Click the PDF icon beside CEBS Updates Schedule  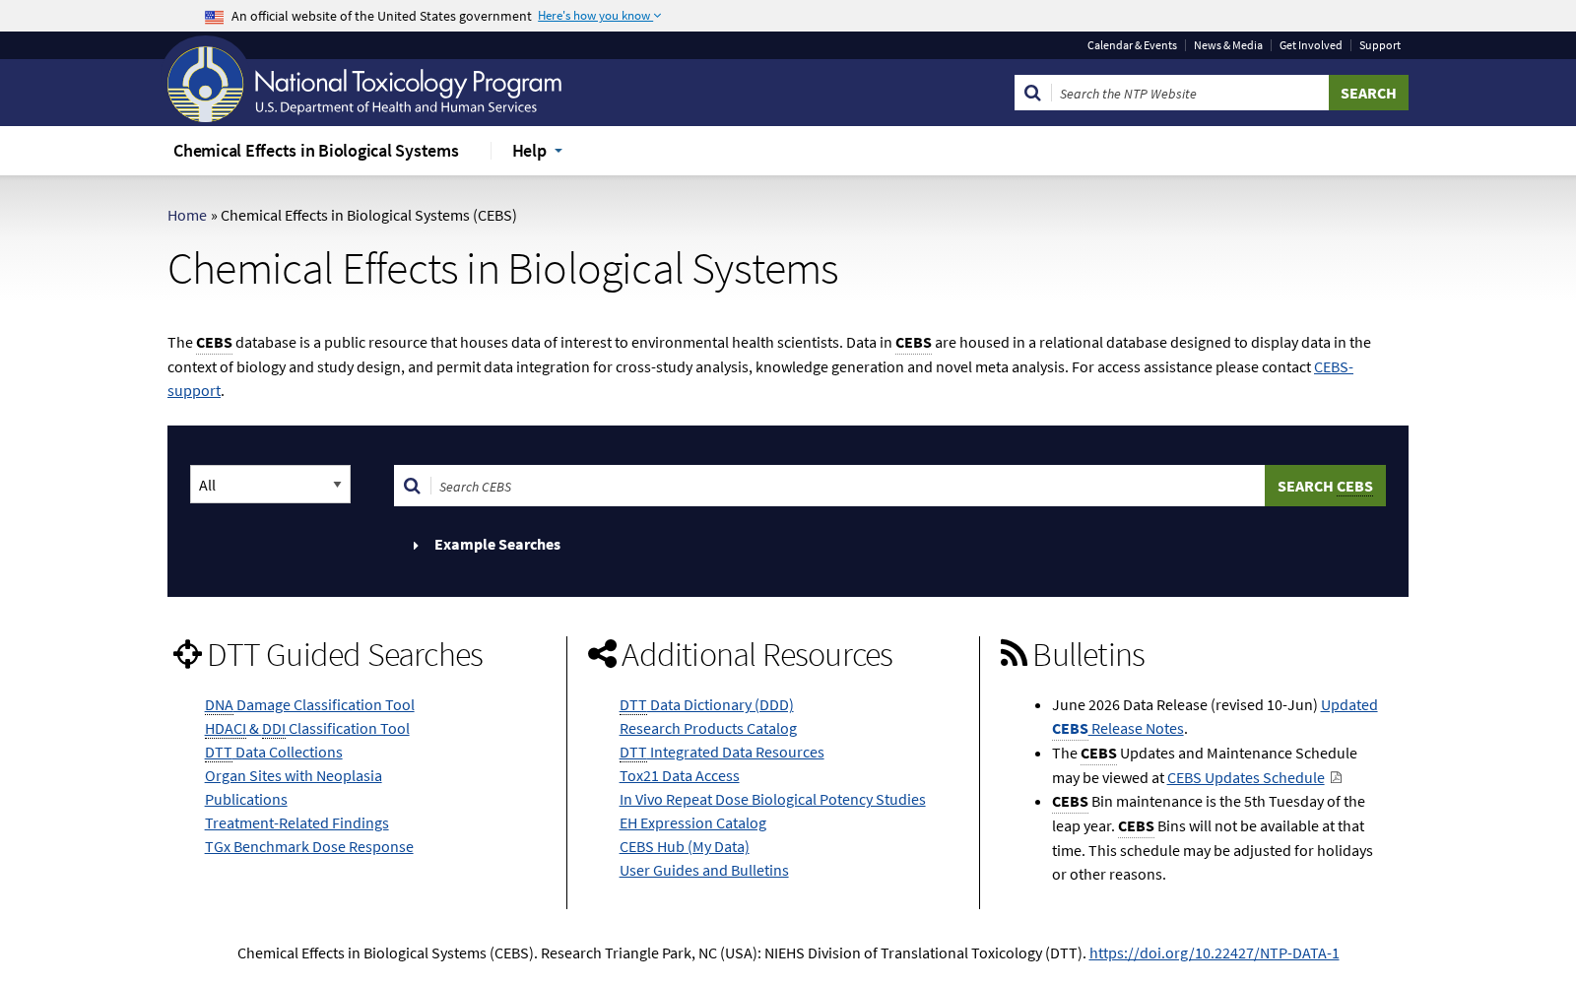[x=1336, y=777]
